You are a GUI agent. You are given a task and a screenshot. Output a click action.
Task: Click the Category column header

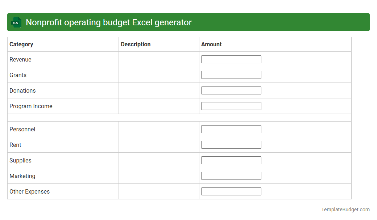(x=21, y=44)
